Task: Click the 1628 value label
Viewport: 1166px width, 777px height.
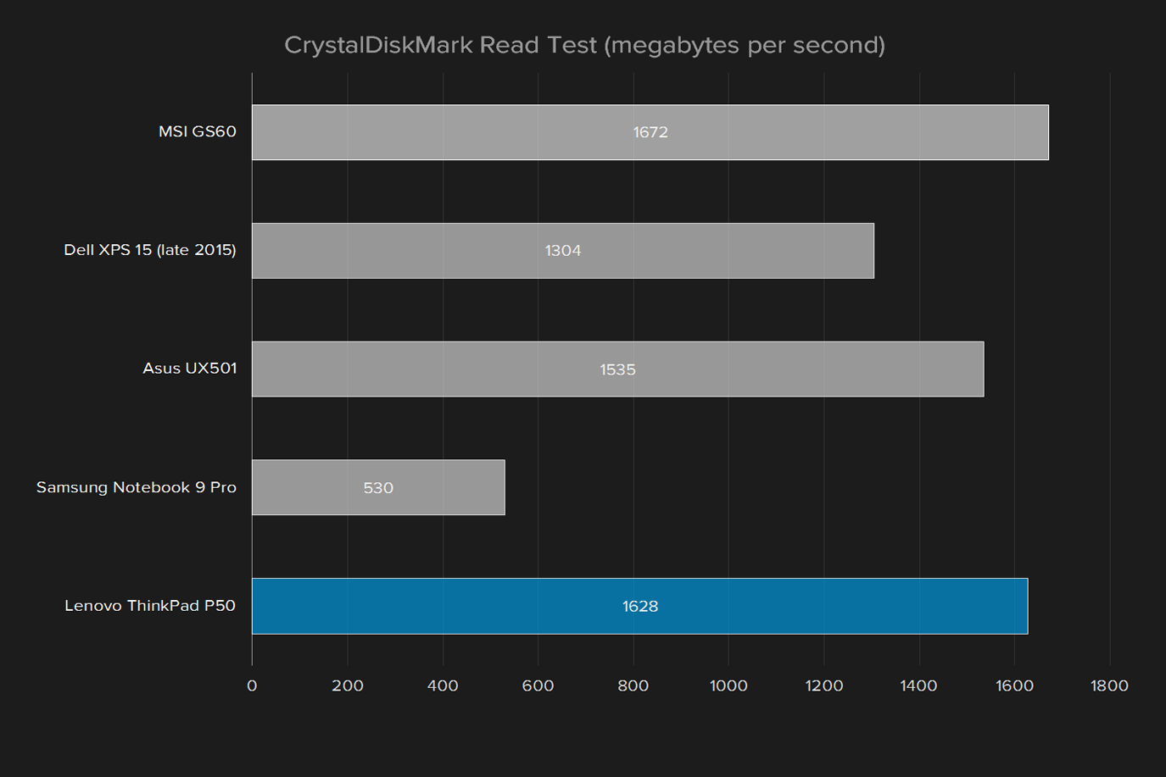Action: pos(640,606)
